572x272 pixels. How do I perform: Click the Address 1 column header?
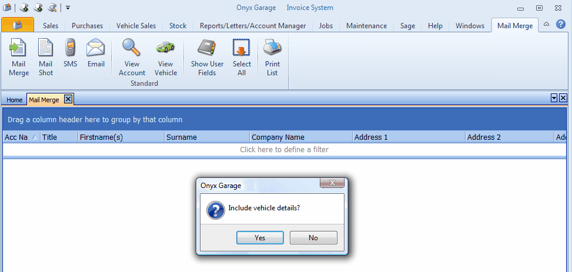(x=409, y=137)
